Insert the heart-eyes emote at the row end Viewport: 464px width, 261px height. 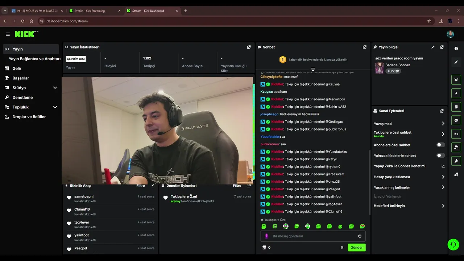coord(362,226)
